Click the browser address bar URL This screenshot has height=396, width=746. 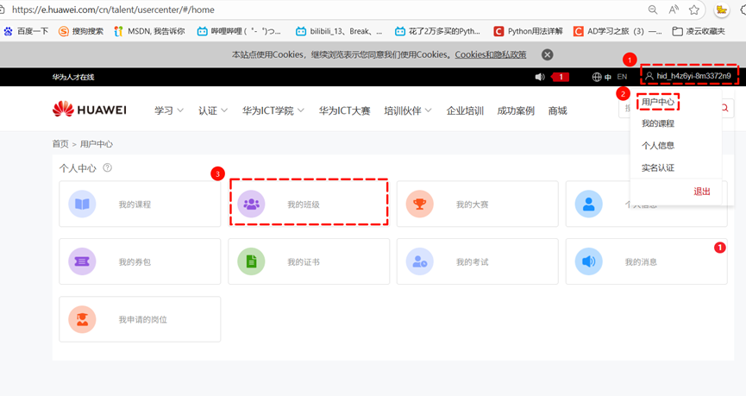(x=113, y=9)
